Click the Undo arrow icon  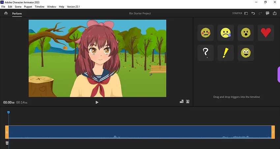tap(253, 13)
